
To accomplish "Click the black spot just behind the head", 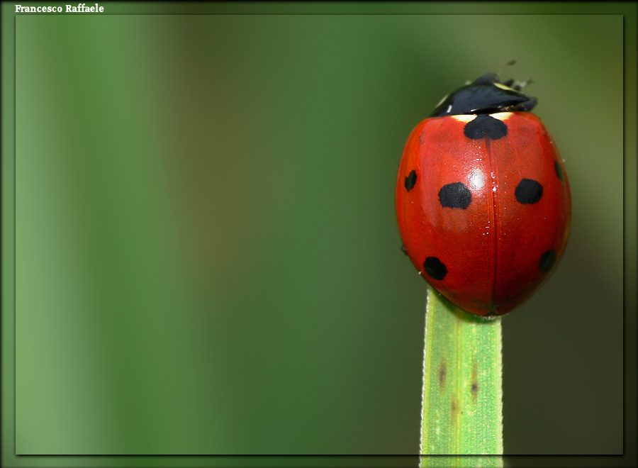I will pyautogui.click(x=486, y=128).
